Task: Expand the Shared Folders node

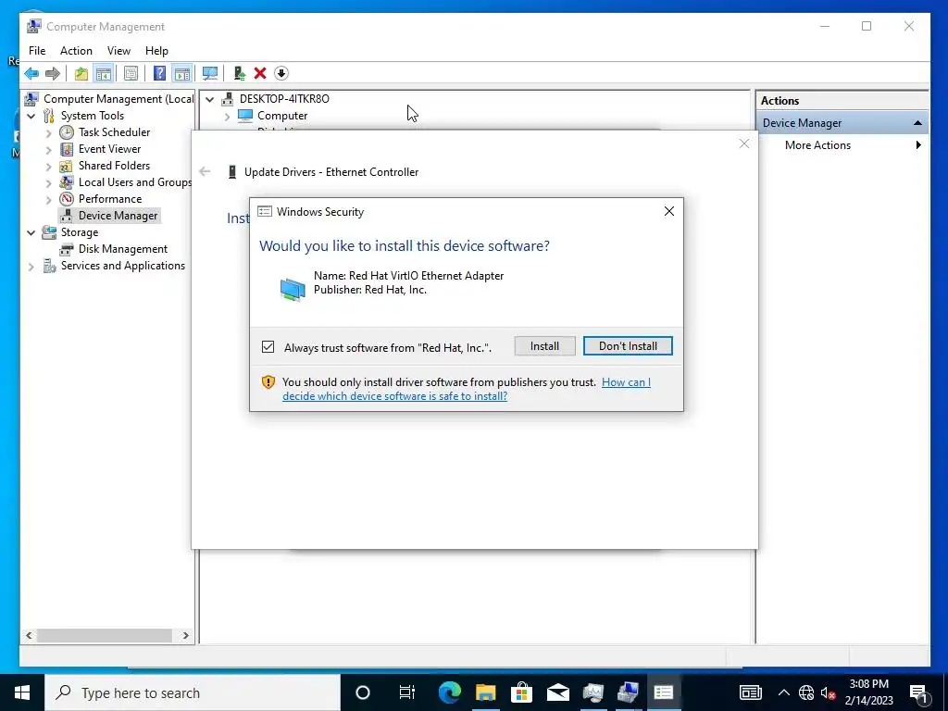Action: point(49,166)
